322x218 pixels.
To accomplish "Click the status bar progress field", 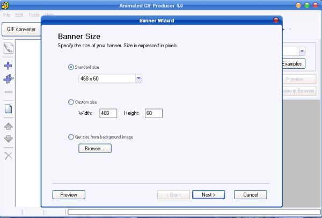I will [x=194, y=212].
